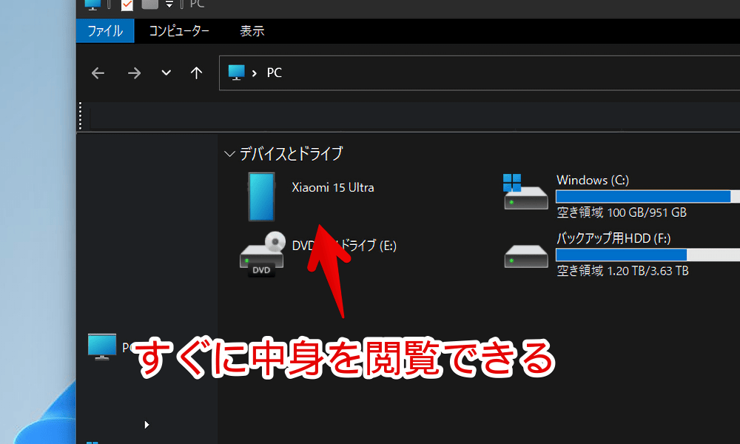The width and height of the screenshot is (740, 444).
Task: Open the 表示 ribbon tab
Action: tap(252, 31)
